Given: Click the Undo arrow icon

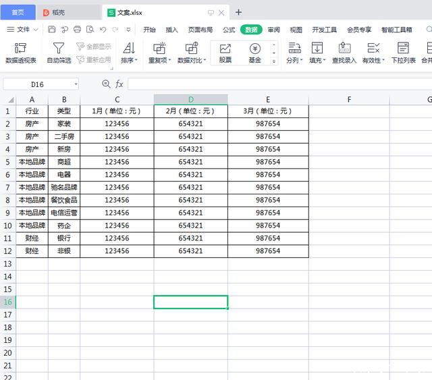Looking at the screenshot, I should [103, 30].
